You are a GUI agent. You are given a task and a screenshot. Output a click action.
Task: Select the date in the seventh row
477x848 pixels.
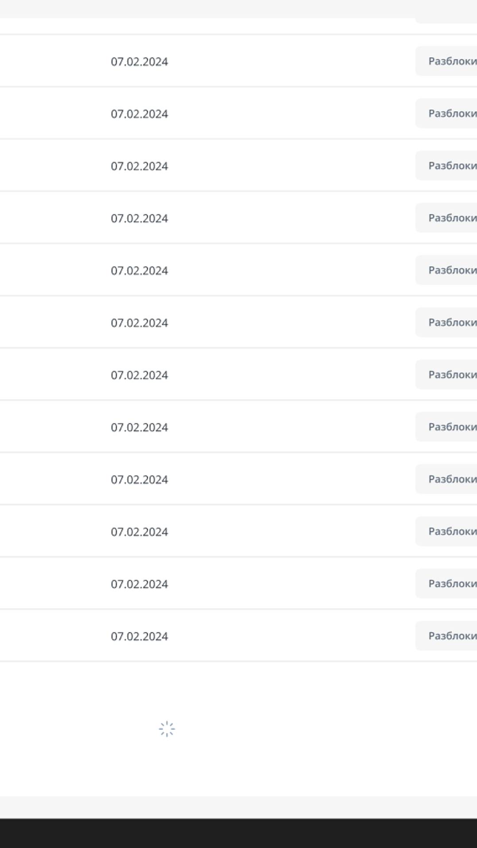point(140,375)
